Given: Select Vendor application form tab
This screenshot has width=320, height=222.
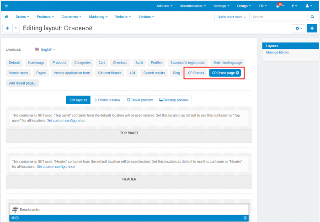Looking at the screenshot, I should (72, 73).
